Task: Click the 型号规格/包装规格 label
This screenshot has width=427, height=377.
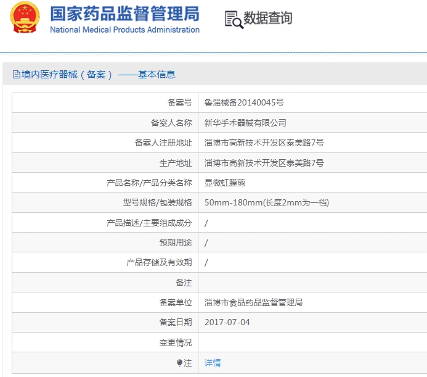Action: pos(157,202)
